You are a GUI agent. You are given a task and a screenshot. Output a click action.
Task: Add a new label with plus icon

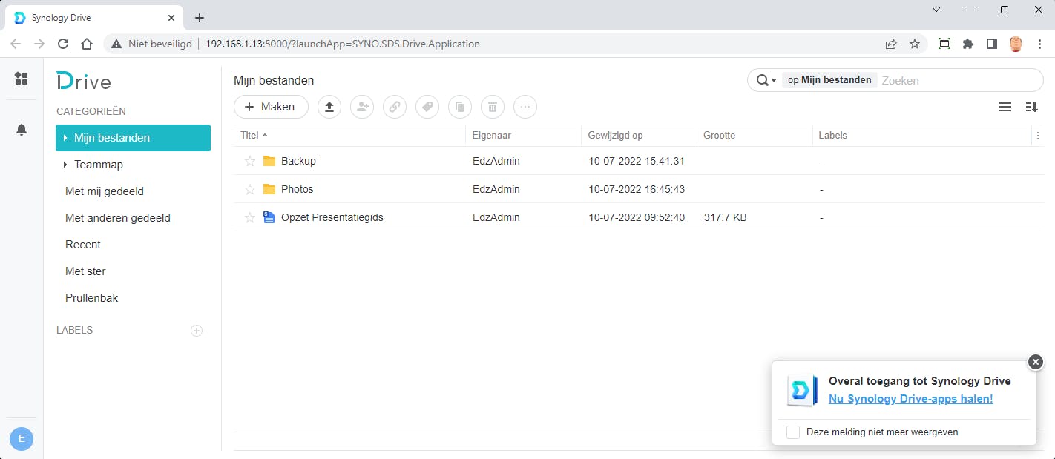point(197,331)
